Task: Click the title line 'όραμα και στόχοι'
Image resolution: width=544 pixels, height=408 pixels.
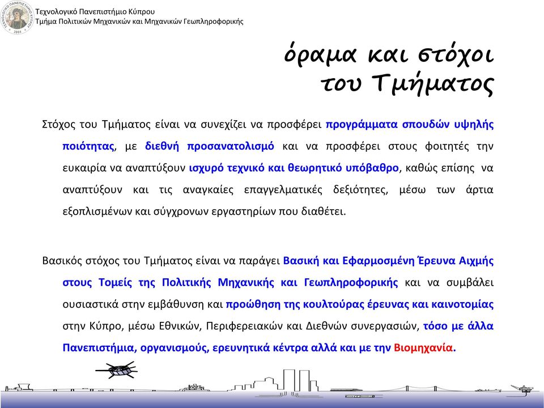Action: 389,54
